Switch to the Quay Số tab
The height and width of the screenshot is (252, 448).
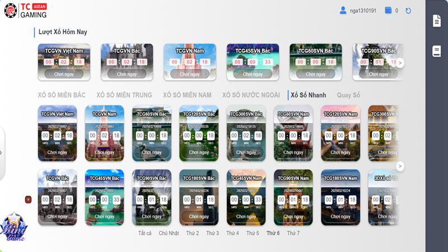coord(348,95)
